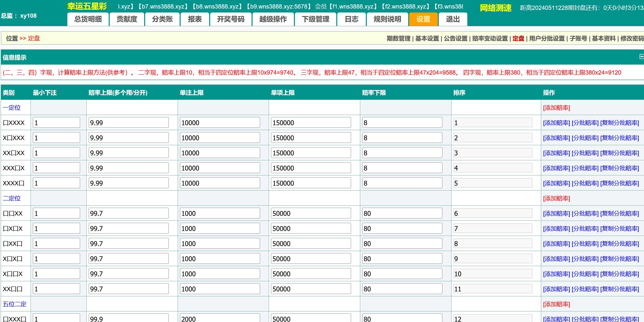The width and height of the screenshot is (644, 322).
Task: Click the 二定位 category link
Action: pos(12,198)
